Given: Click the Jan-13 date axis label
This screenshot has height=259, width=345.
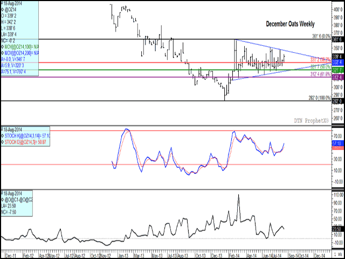Looking at the screenshot, I should [123, 256].
